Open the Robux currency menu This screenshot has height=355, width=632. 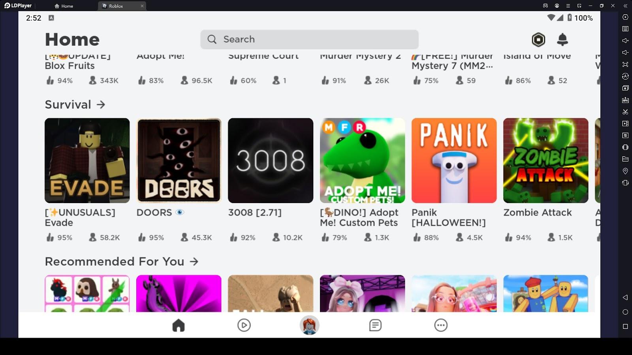pos(538,39)
